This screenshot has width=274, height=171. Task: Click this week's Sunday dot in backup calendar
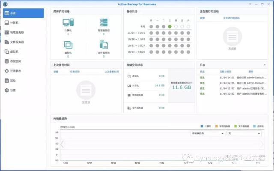pyautogui.click(x=151, y=26)
